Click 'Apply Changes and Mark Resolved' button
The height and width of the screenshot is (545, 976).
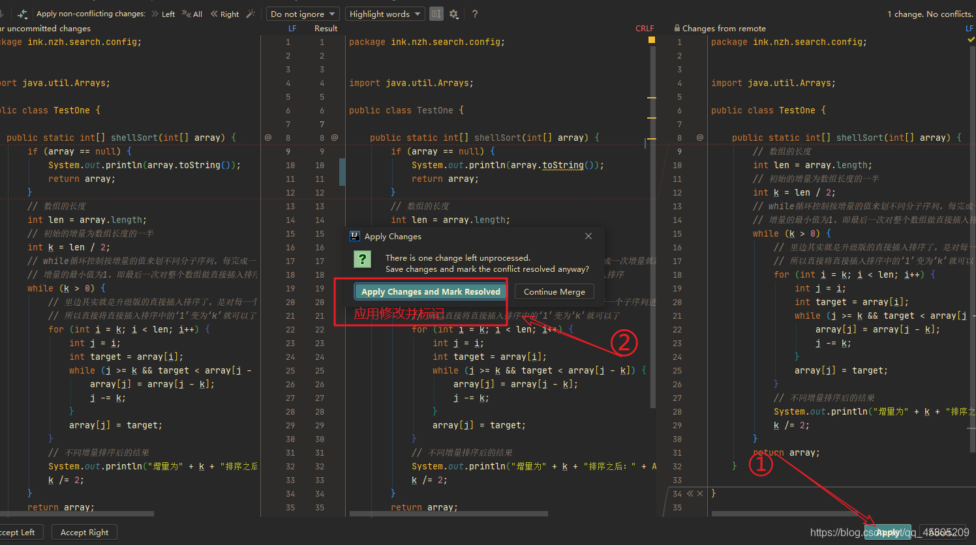click(x=431, y=291)
